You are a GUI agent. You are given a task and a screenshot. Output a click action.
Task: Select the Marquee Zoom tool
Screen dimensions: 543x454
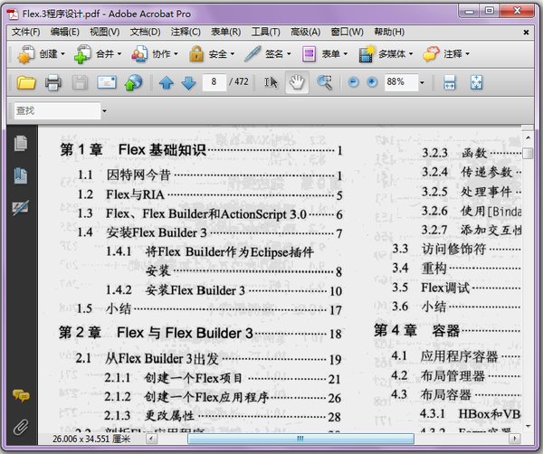pos(325,82)
